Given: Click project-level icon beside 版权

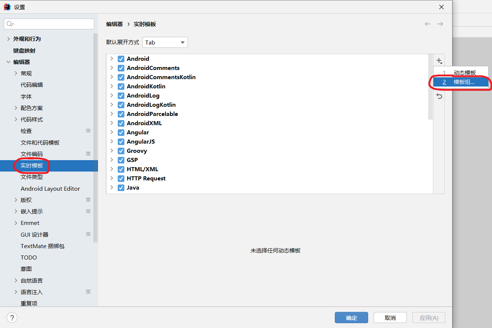Looking at the screenshot, I should (x=88, y=200).
